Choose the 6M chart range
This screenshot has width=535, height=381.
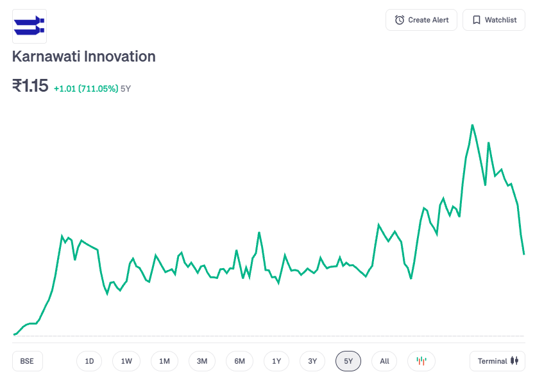(239, 361)
